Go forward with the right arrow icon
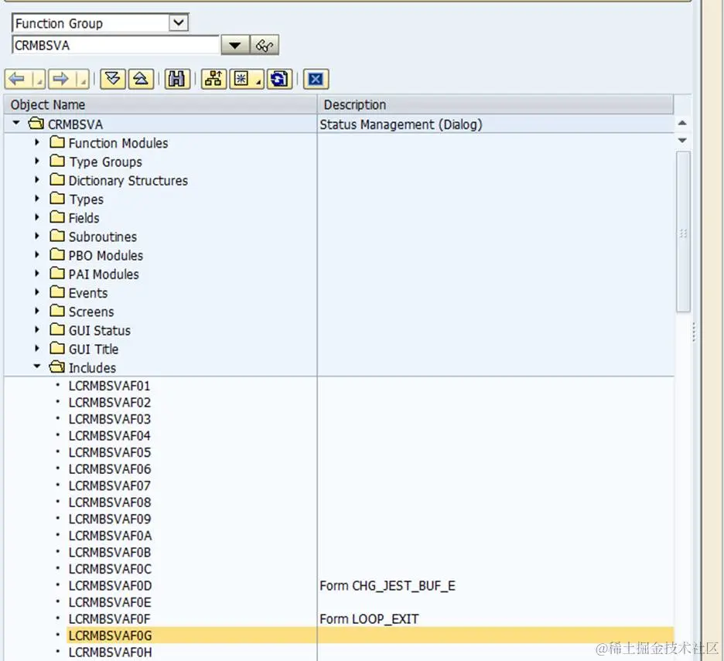Image resolution: width=724 pixels, height=661 pixels. click(x=61, y=80)
